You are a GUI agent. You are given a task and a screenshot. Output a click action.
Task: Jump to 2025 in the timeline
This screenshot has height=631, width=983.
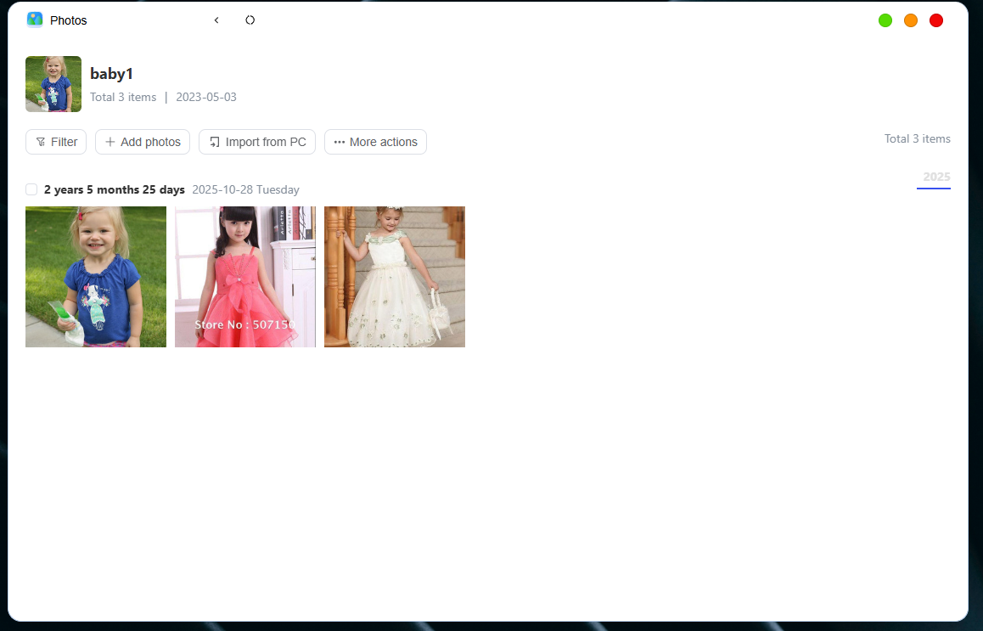click(936, 177)
